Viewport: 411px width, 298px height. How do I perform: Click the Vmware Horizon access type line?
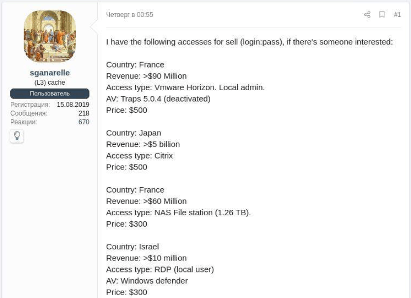tap(185, 87)
